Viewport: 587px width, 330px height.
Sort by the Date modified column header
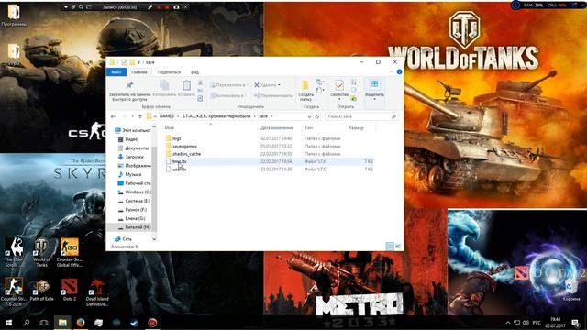click(x=276, y=128)
